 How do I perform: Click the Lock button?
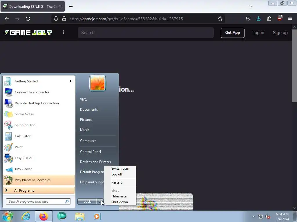(87, 201)
